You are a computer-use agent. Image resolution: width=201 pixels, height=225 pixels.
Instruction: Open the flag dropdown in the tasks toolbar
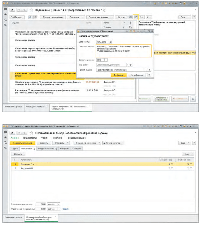pos(142,17)
